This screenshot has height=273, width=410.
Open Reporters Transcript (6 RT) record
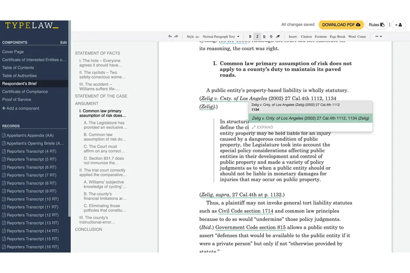click(x=29, y=167)
